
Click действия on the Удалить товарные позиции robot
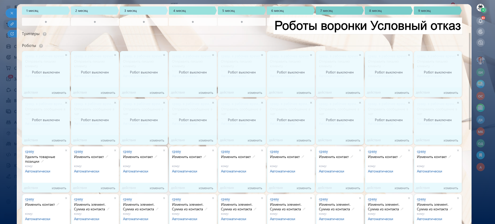(31, 188)
